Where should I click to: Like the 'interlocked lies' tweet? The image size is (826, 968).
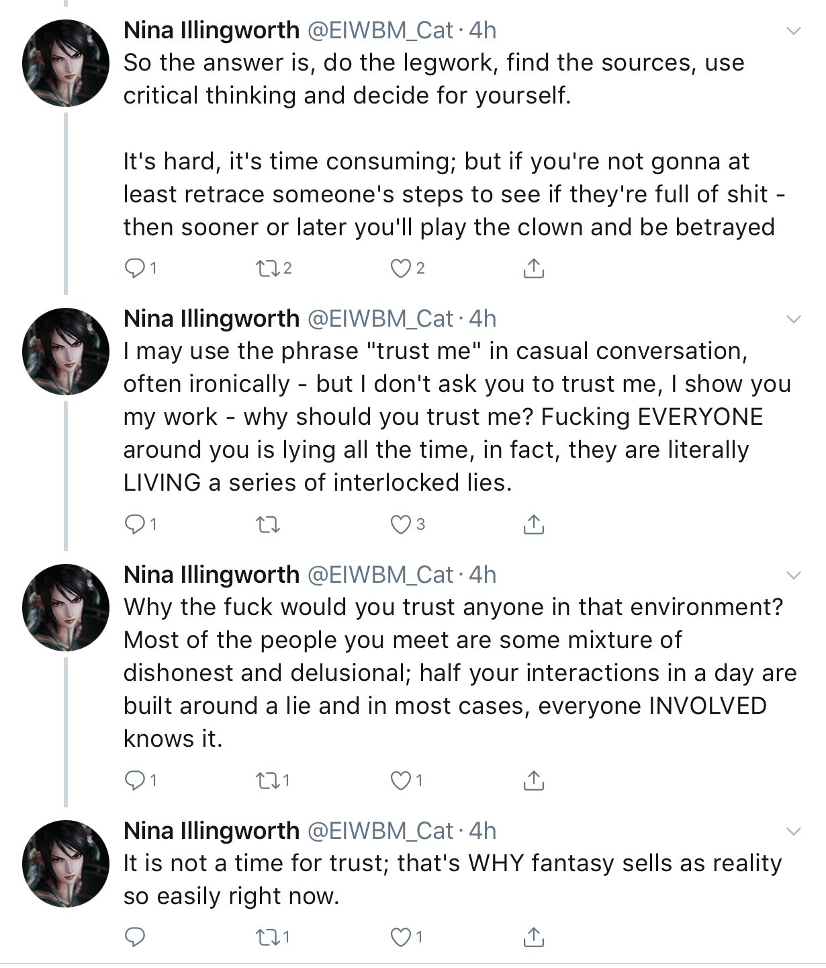click(x=401, y=524)
